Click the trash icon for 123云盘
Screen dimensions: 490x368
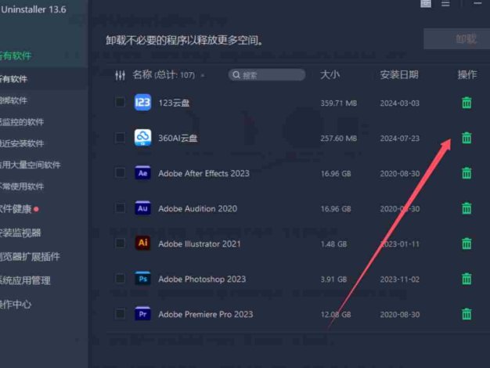467,103
